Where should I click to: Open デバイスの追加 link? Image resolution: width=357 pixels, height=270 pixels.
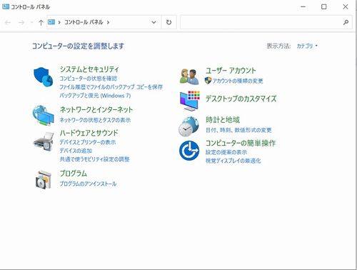click(x=76, y=151)
